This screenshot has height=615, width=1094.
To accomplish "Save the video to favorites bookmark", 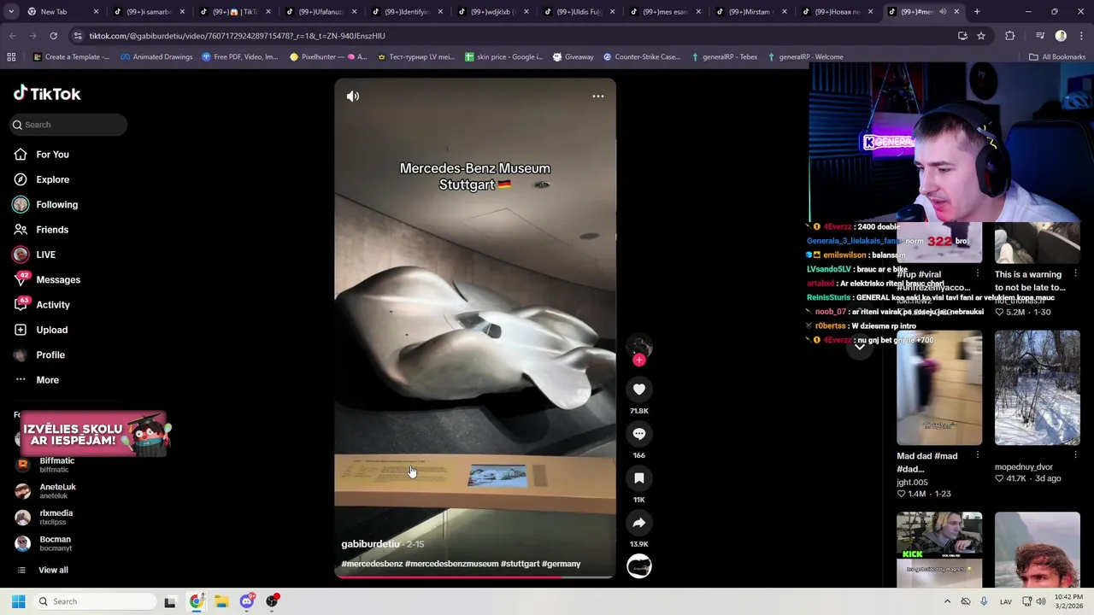I will 638,478.
